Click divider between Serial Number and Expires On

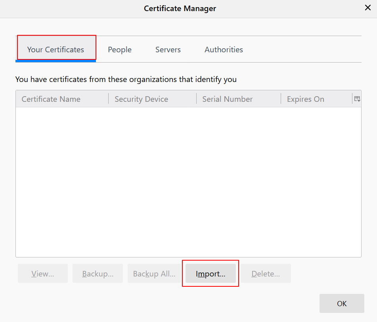281,99
